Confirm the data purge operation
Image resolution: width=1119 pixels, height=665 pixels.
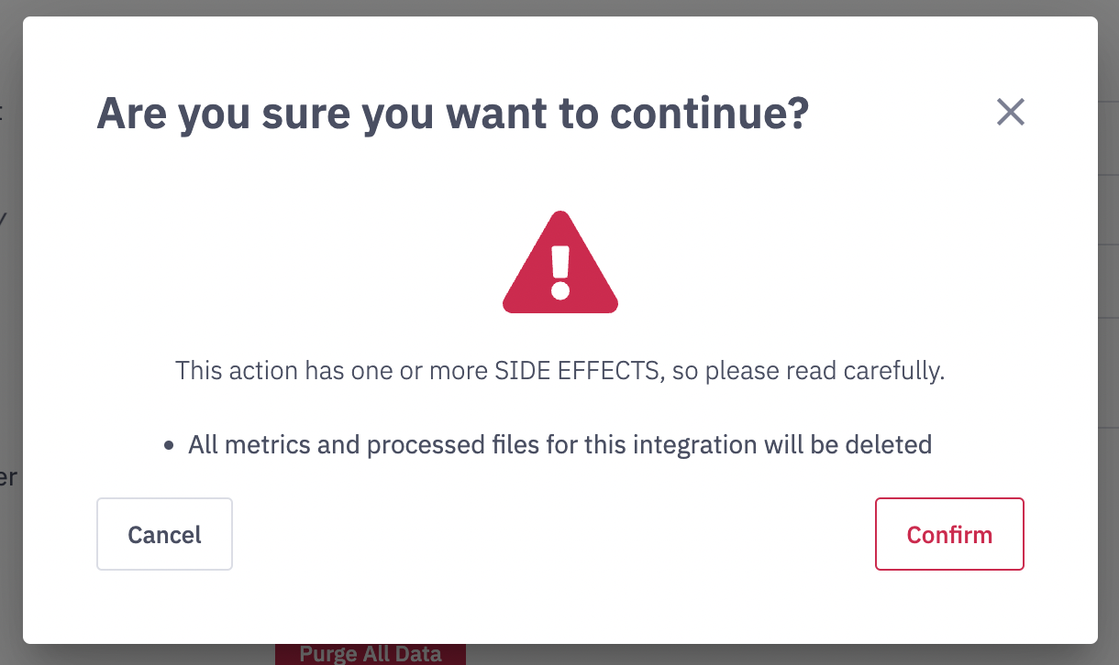tap(949, 534)
